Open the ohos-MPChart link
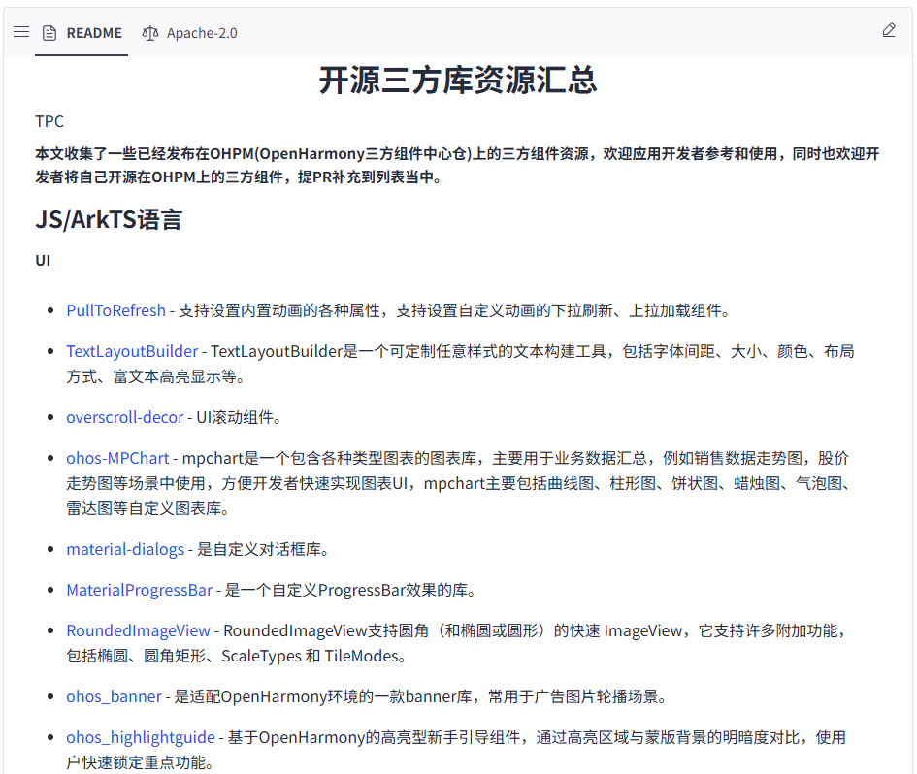This screenshot has width=917, height=774. point(117,458)
